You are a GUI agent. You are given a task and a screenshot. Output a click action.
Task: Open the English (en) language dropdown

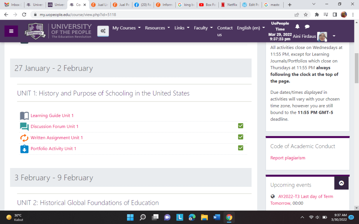click(251, 28)
